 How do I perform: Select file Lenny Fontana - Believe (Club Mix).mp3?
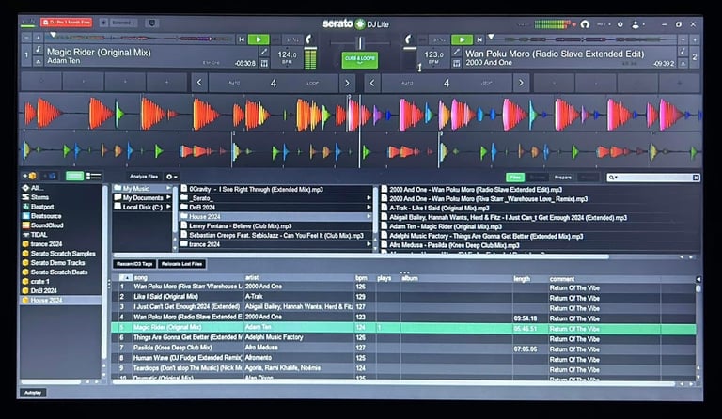click(x=241, y=225)
